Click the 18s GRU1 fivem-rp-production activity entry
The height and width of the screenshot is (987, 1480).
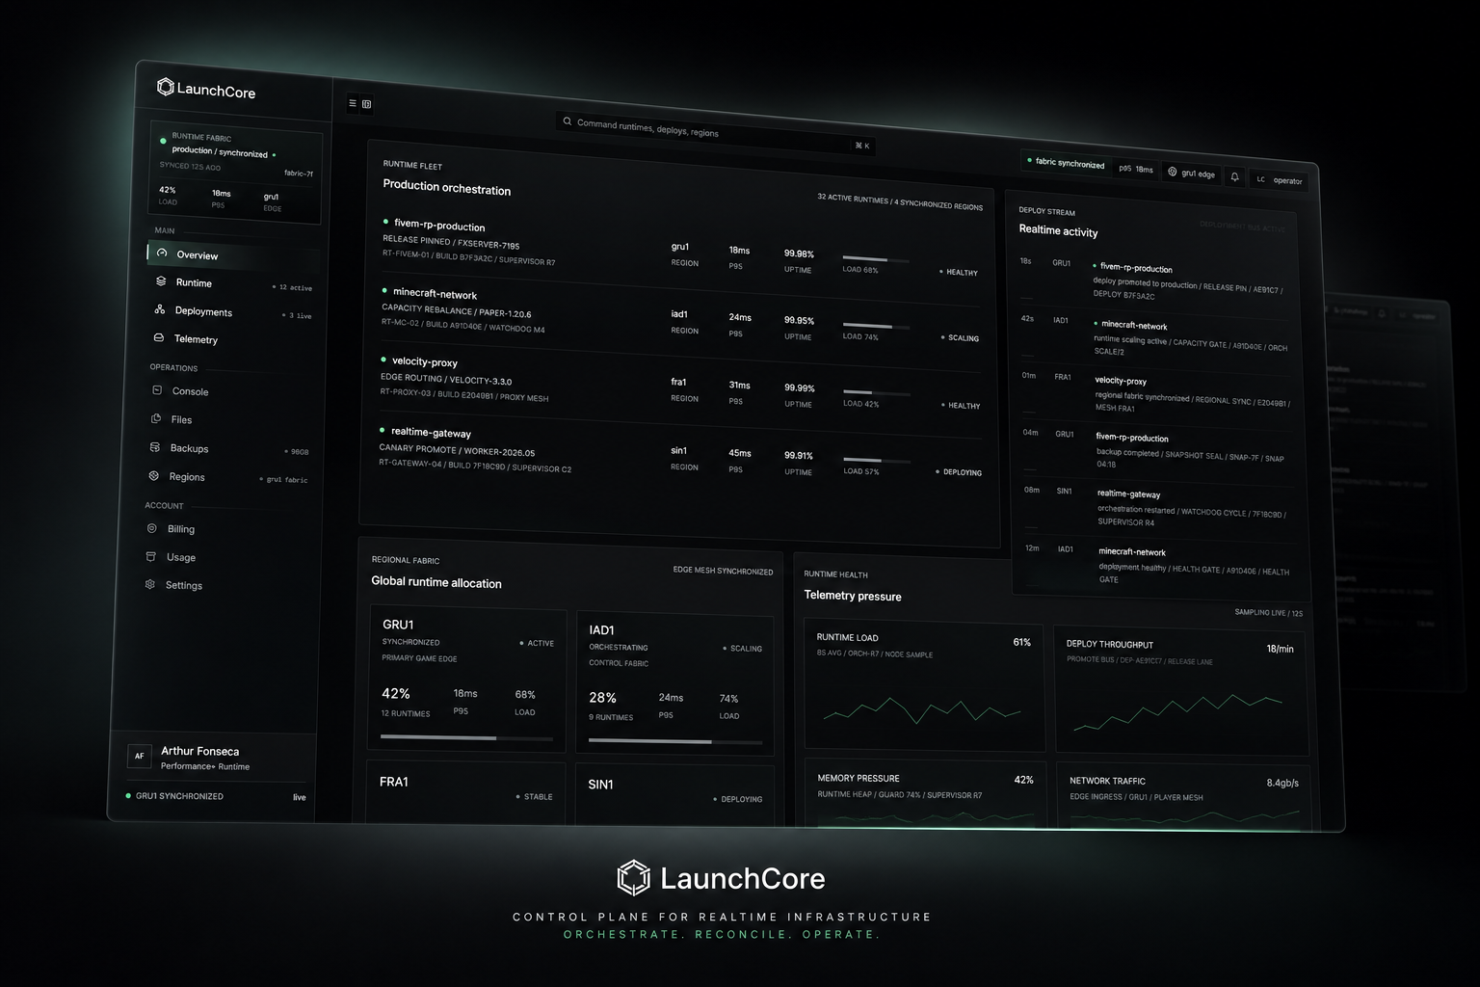(1153, 280)
